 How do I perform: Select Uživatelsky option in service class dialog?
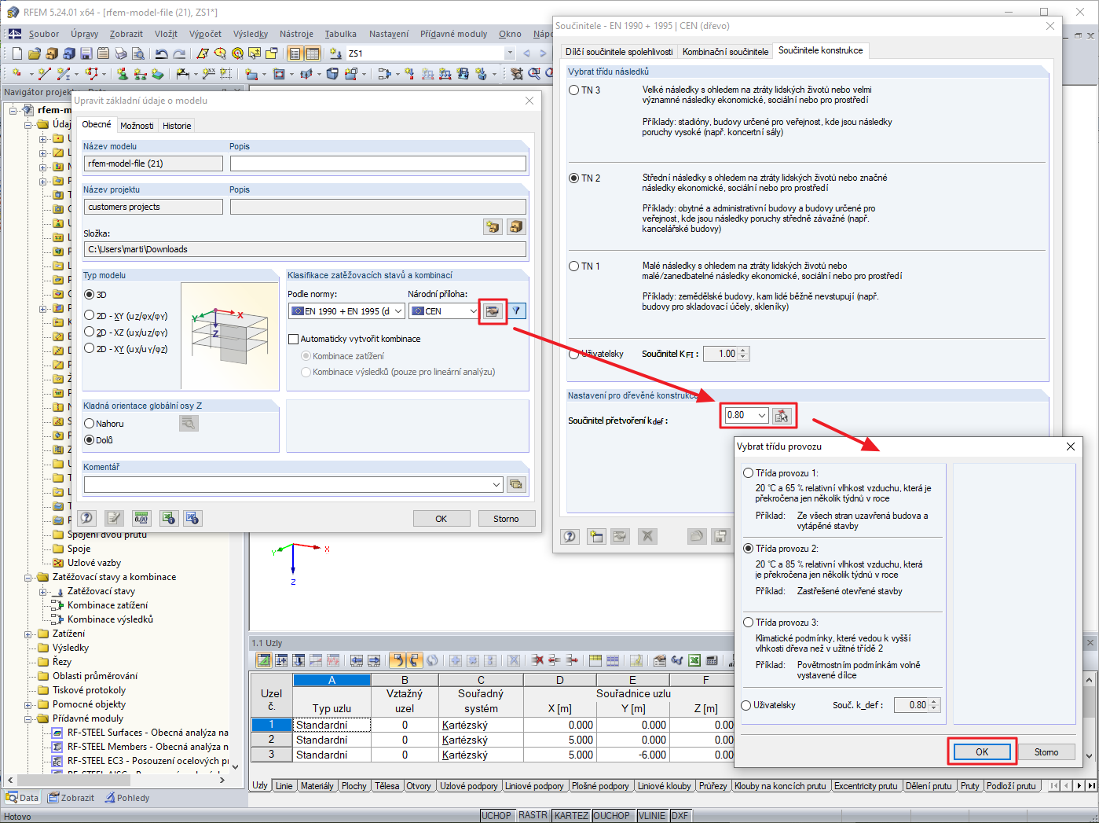coord(747,705)
